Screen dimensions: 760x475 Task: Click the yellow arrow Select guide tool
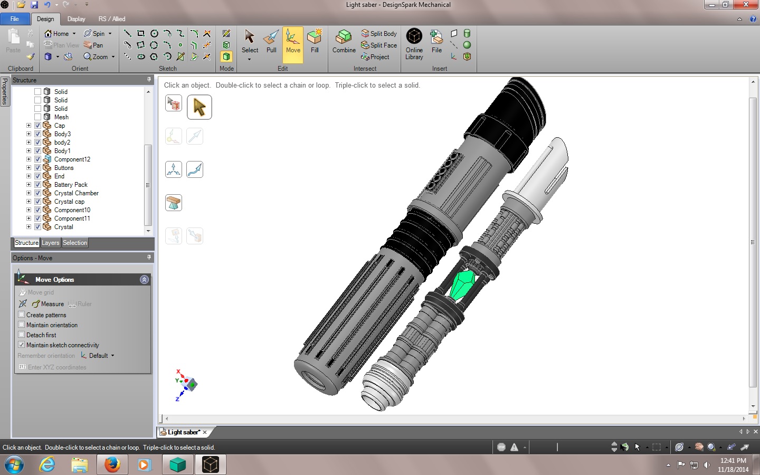pos(199,107)
